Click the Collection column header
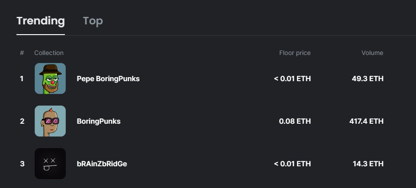Image resolution: width=416 pixels, height=188 pixels. click(49, 53)
